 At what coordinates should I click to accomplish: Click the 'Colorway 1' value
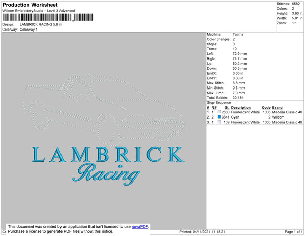(x=28, y=29)
